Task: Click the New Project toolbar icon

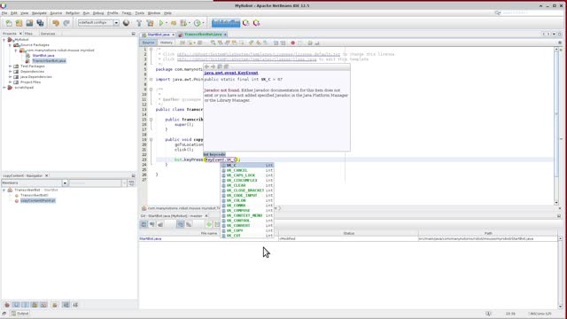Action: point(19,23)
